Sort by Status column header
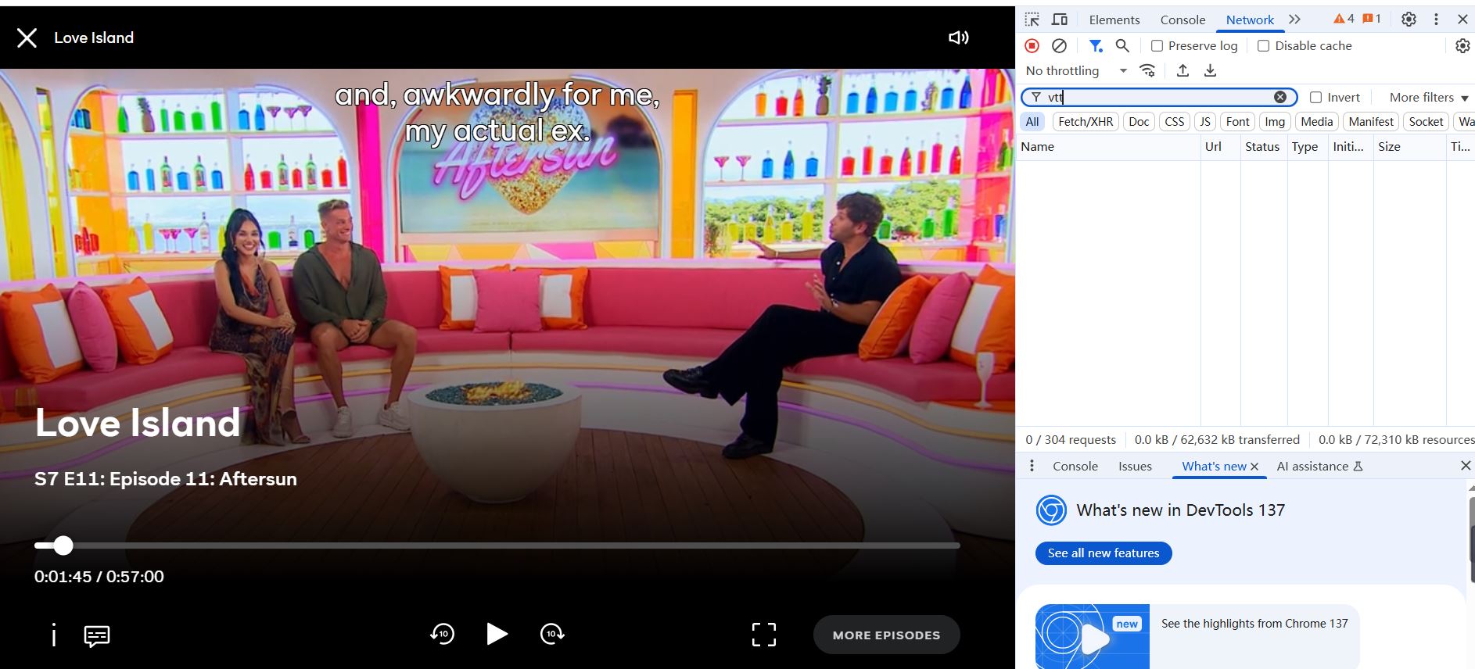Image resolution: width=1475 pixels, height=669 pixels. 1262,147
